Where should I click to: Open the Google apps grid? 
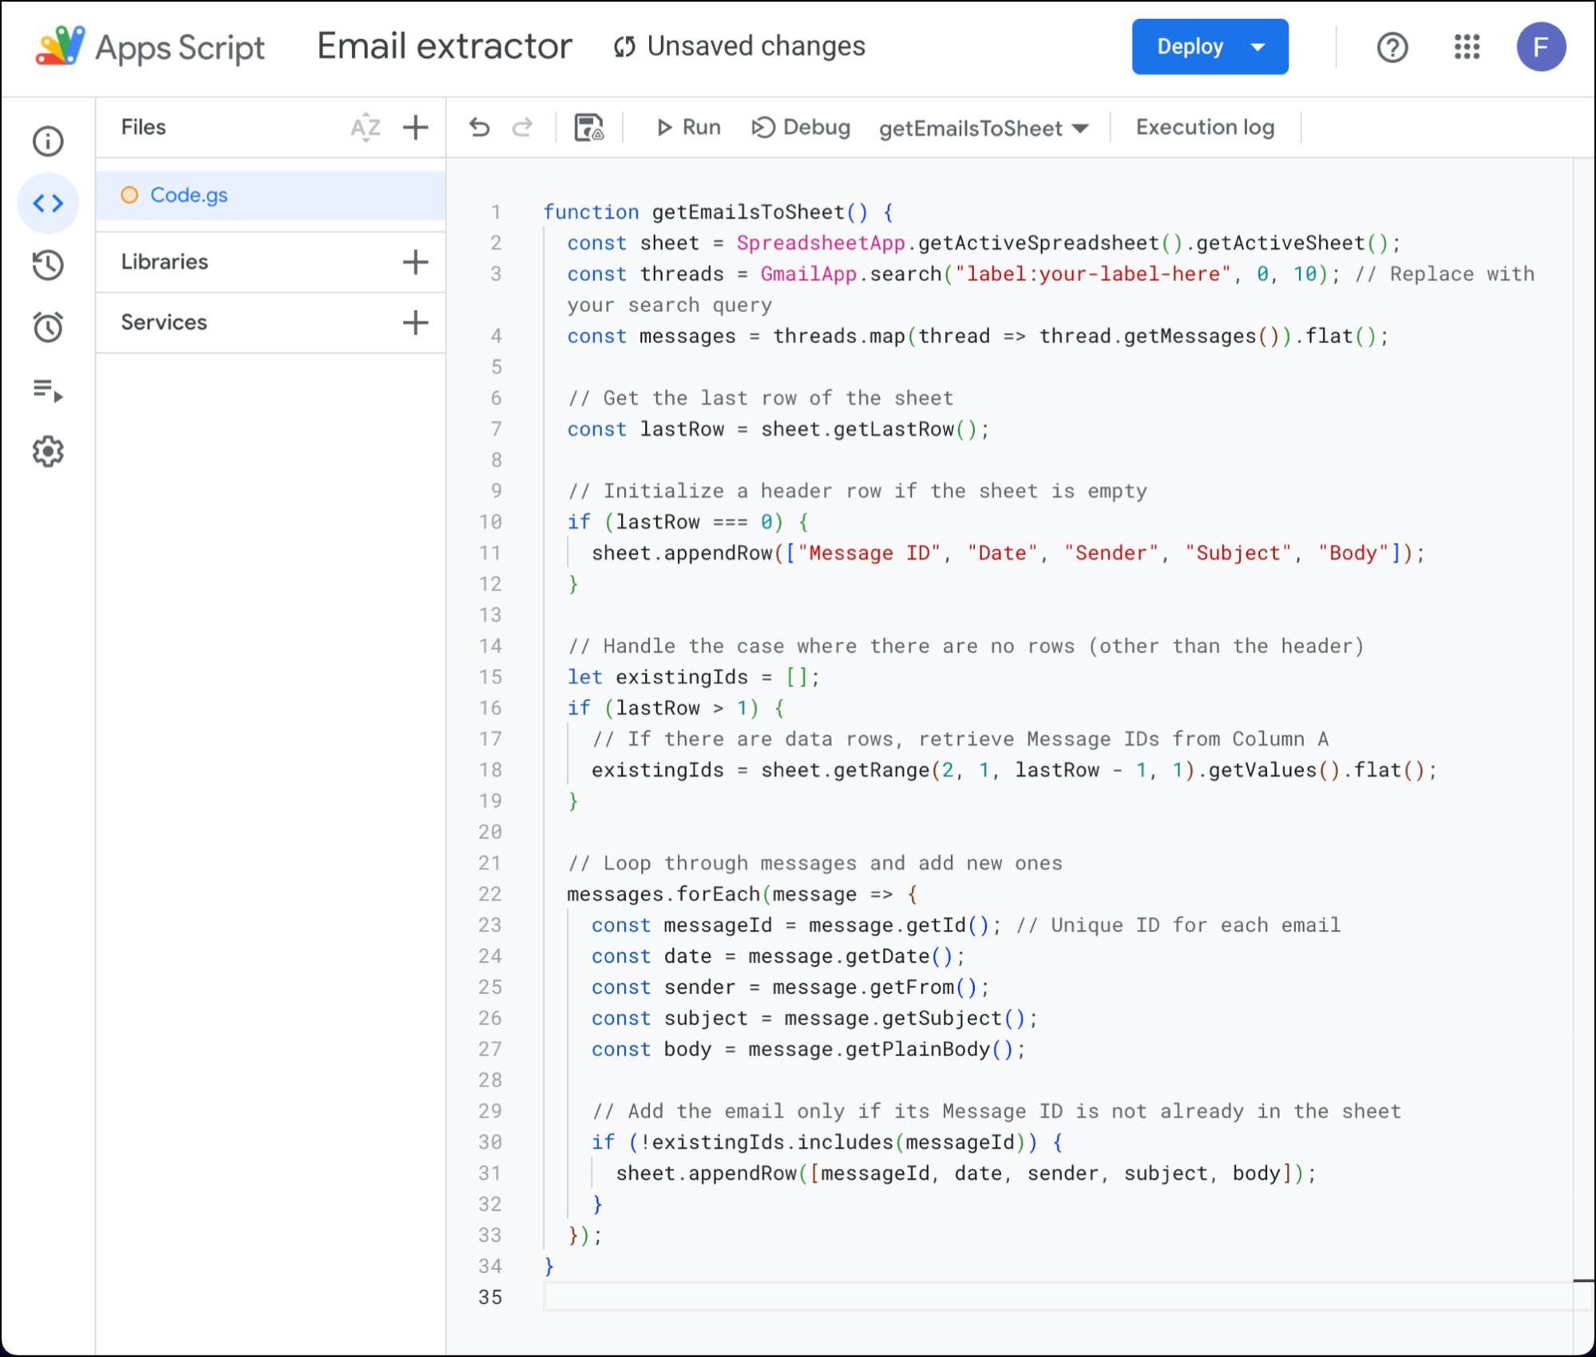1467,47
